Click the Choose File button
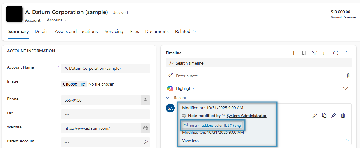 74,84
